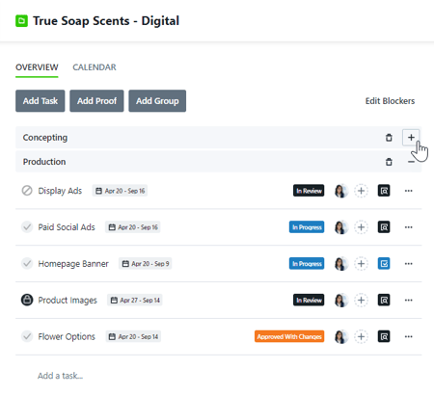This screenshot has height=395, width=434.
Task: Add assignee to Paid Social Ads
Action: 361,227
